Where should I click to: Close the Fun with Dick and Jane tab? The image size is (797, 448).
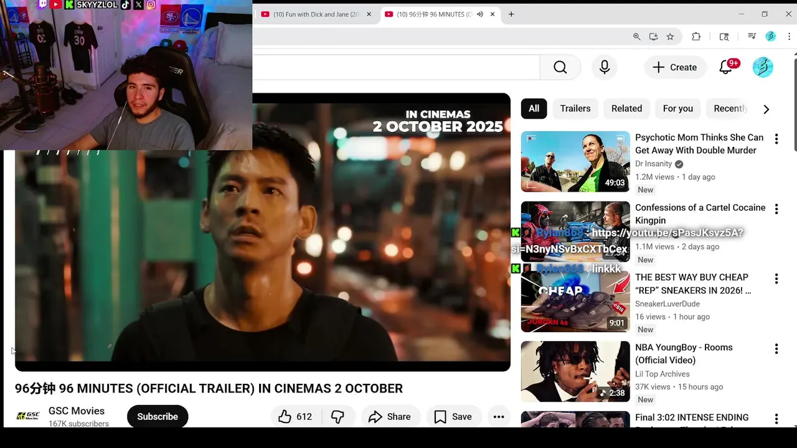[x=369, y=14]
